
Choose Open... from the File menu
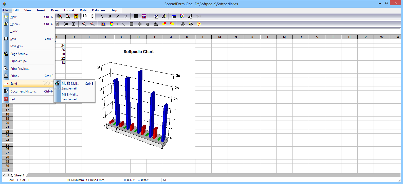click(29, 24)
